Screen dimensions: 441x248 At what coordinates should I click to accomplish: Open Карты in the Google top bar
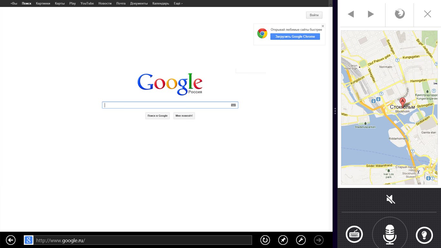(60, 3)
